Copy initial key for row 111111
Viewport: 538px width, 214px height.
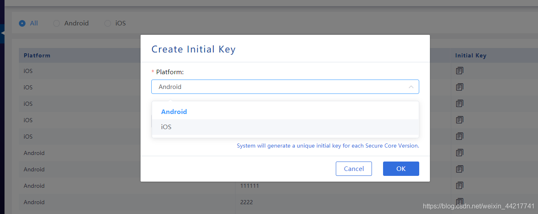(459, 185)
